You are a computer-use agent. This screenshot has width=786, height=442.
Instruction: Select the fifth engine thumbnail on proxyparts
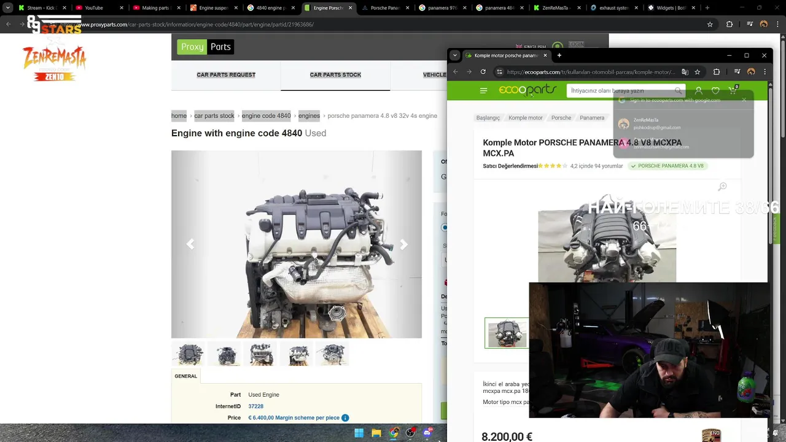[x=332, y=355]
